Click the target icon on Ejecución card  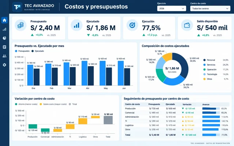pyautogui.click(x=132, y=25)
